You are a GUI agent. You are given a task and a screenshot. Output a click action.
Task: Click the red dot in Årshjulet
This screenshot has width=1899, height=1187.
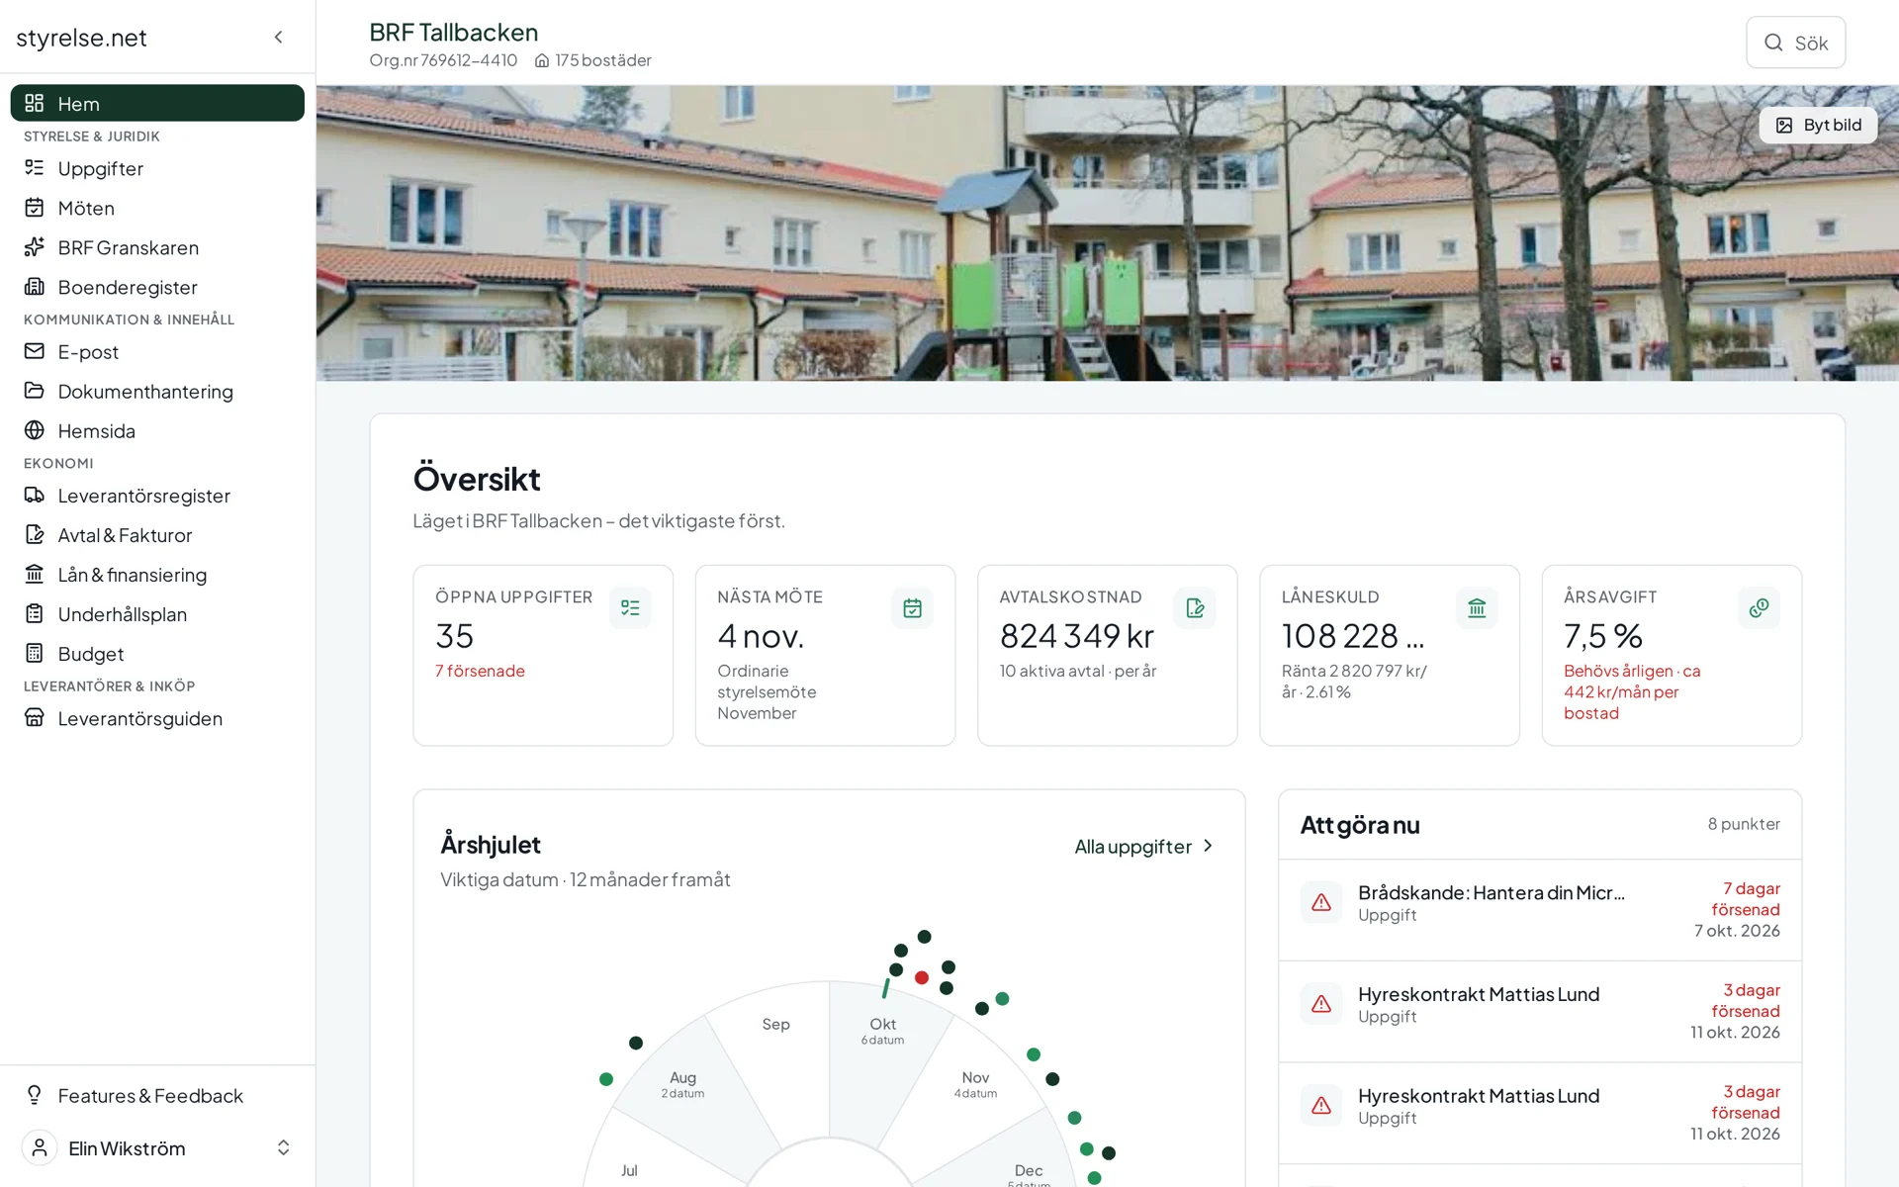[922, 977]
